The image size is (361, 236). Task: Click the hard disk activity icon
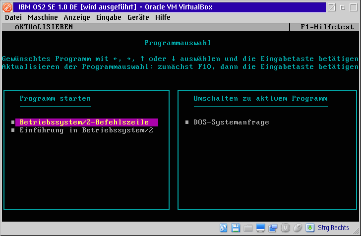pyautogui.click(x=223, y=228)
